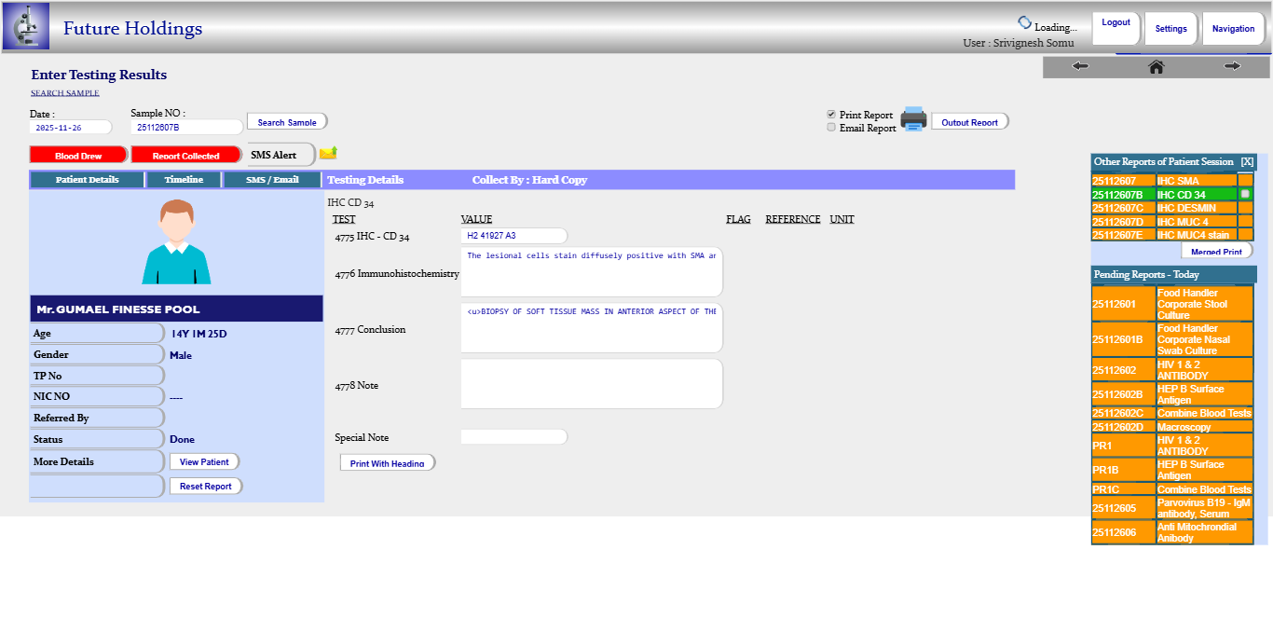This screenshot has height=632, width=1273.
Task: Click the Merged Print button
Action: (1216, 252)
